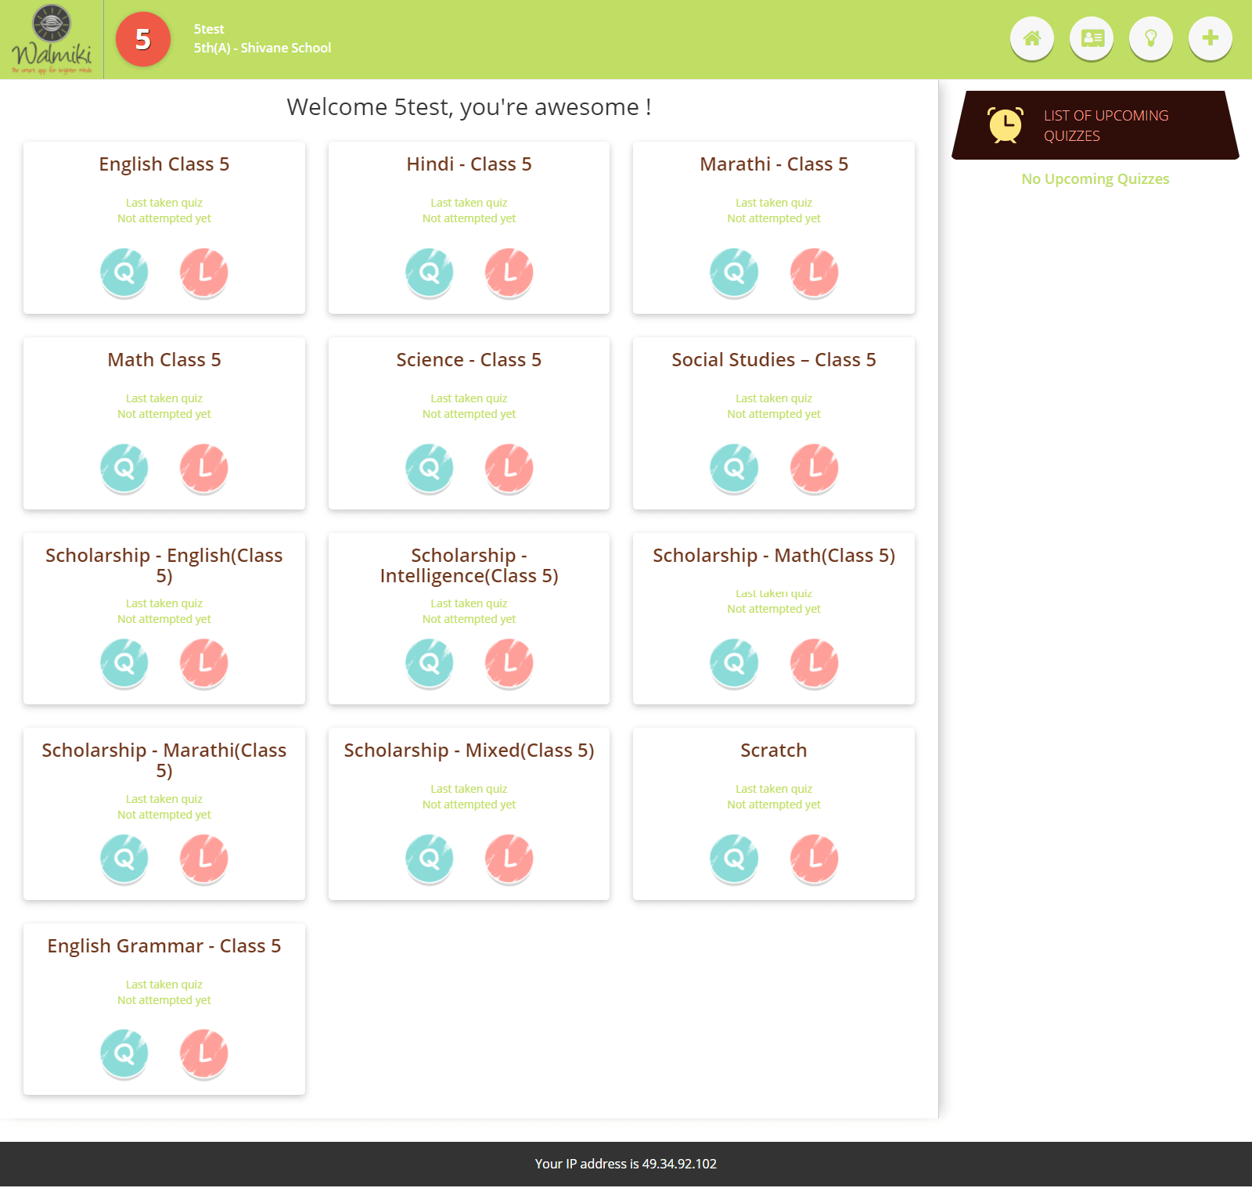Open lesson L for Marathi - Class 5

click(x=814, y=272)
